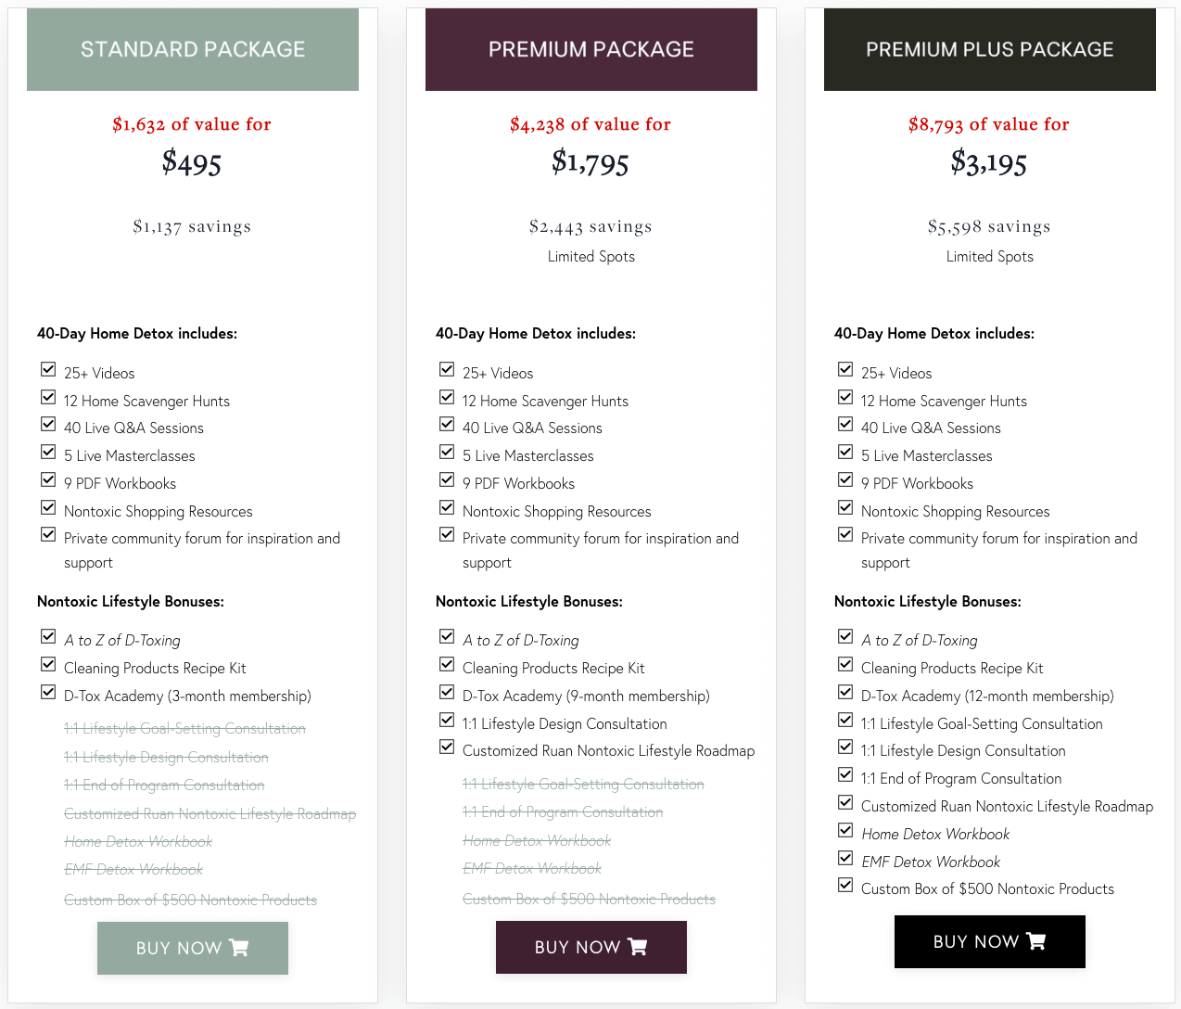Select the PREMIUM PLUS PACKAGE header
Image resolution: width=1181 pixels, height=1009 pixels.
click(x=990, y=49)
